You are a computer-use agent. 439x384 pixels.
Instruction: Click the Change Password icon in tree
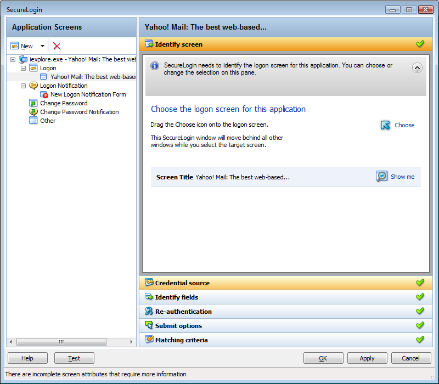pyautogui.click(x=33, y=103)
